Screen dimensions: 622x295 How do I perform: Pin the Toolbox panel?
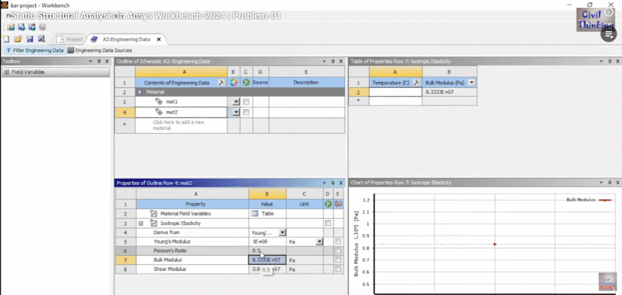99,61
